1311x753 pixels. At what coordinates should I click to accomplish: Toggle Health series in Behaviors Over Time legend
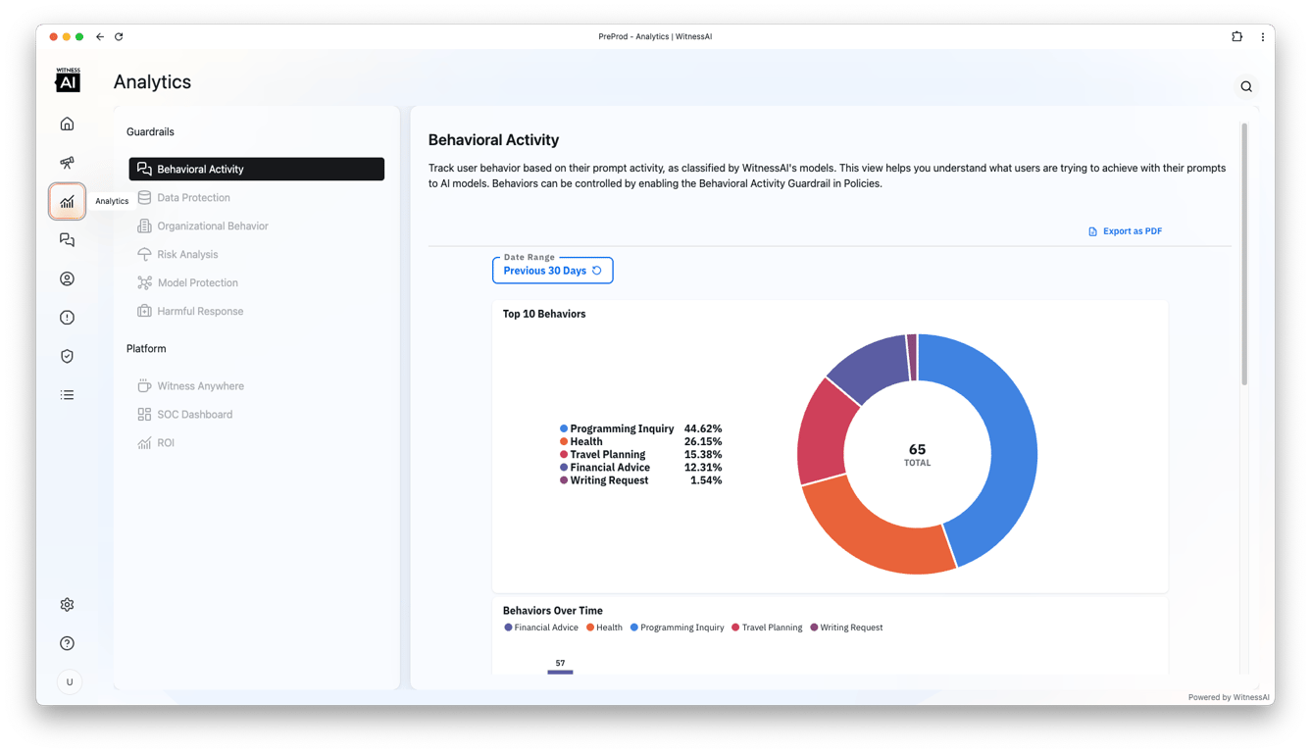(x=604, y=627)
